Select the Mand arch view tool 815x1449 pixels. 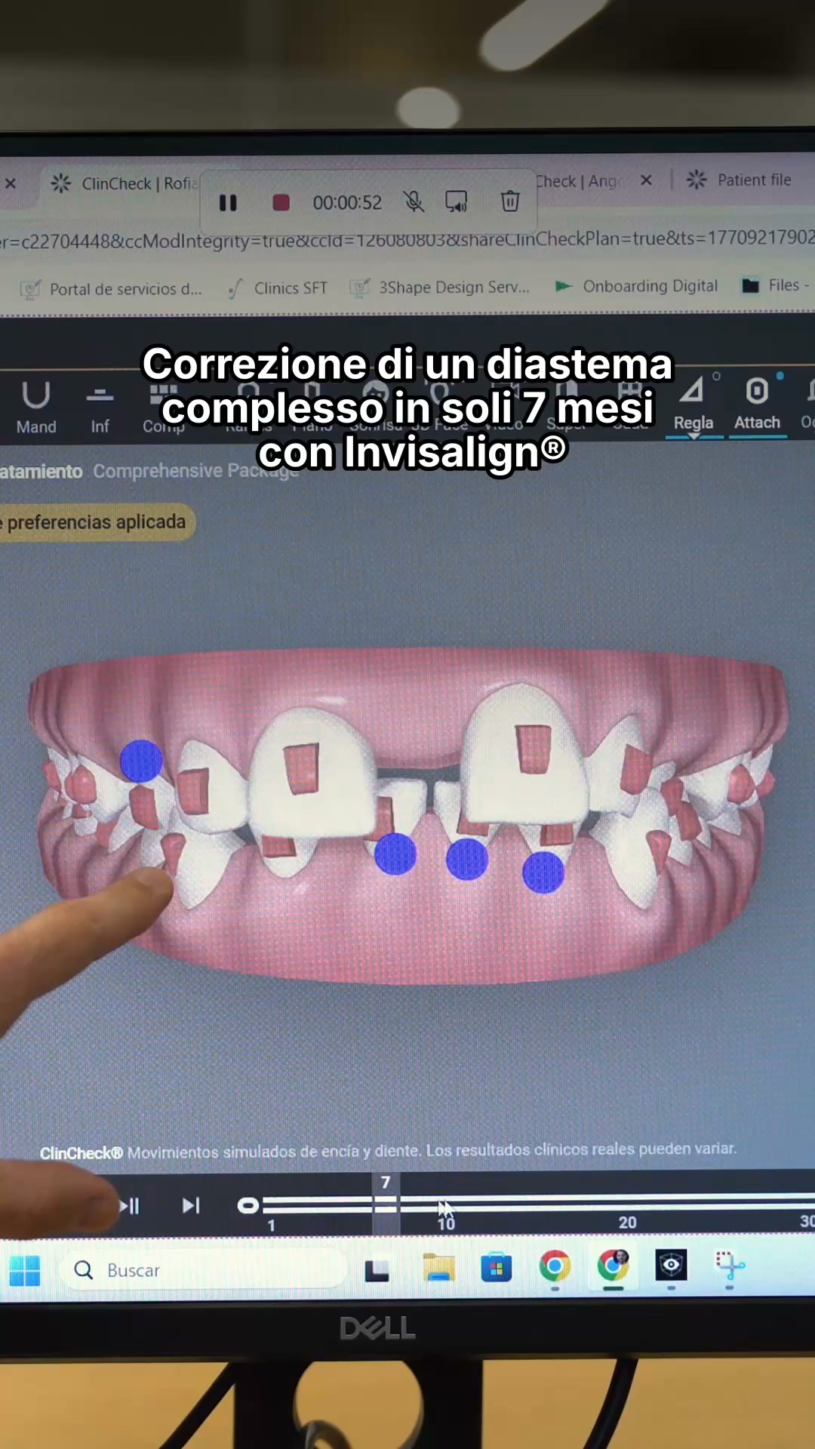coord(36,408)
